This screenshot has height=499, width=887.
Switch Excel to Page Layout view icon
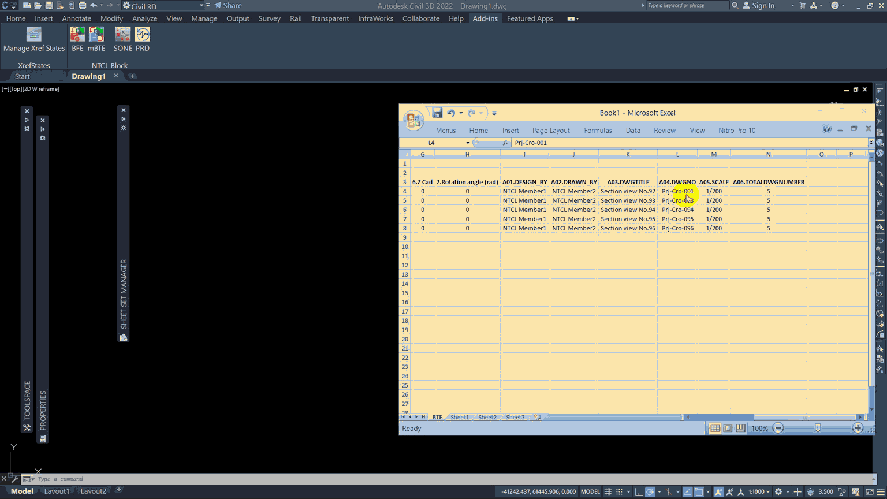pos(728,428)
